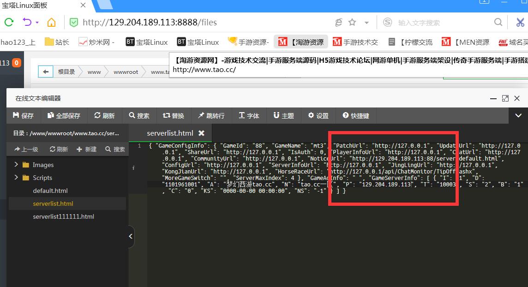Screen dimensions: 528x287
Task: Save the file with the Save toolbar button
Action: coord(23,116)
